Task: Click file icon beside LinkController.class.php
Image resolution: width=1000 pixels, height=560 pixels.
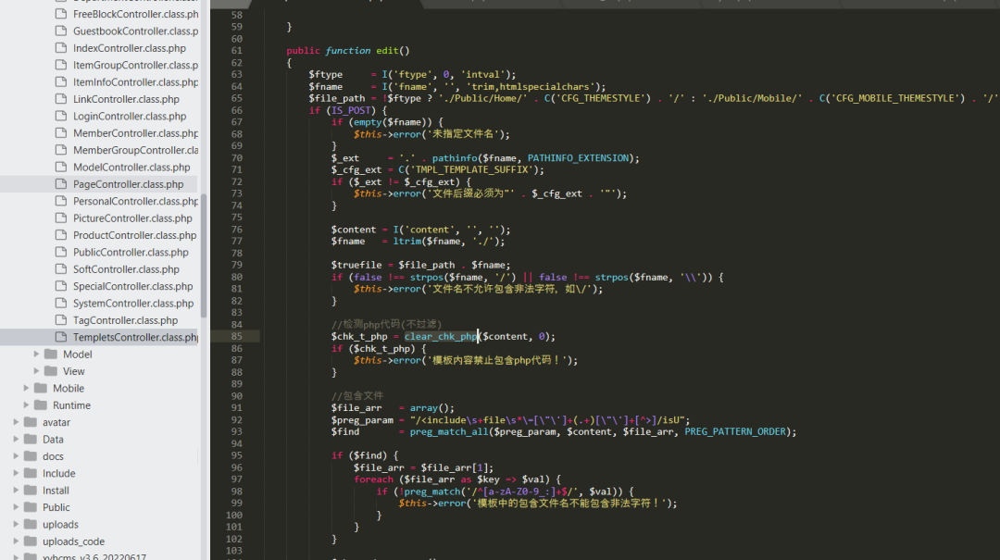Action: point(60,99)
